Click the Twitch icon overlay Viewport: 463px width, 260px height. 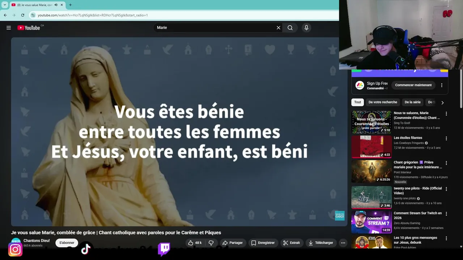tap(164, 249)
